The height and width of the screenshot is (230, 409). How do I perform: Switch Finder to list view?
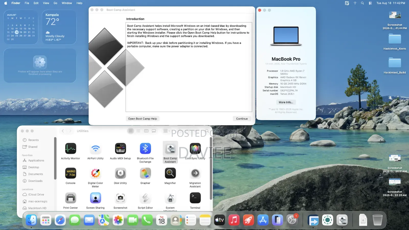click(138, 131)
